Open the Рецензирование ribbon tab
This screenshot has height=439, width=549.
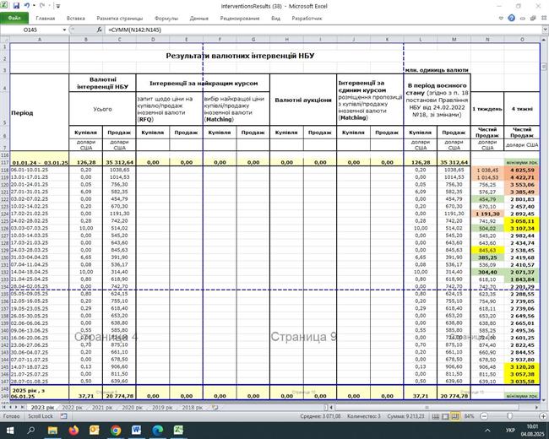[240, 19]
